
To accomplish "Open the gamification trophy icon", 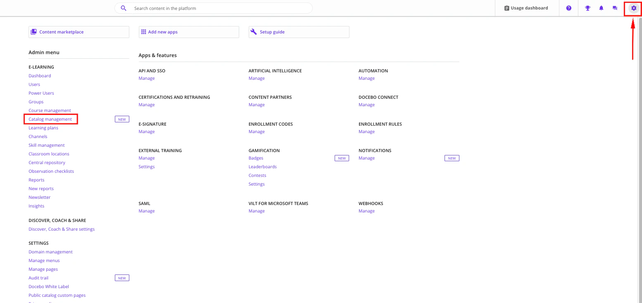I will 587,8.
